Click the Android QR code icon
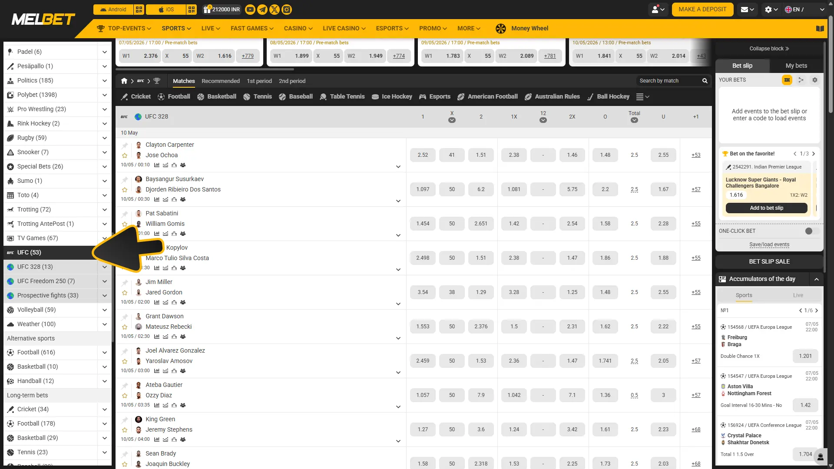 tap(139, 10)
